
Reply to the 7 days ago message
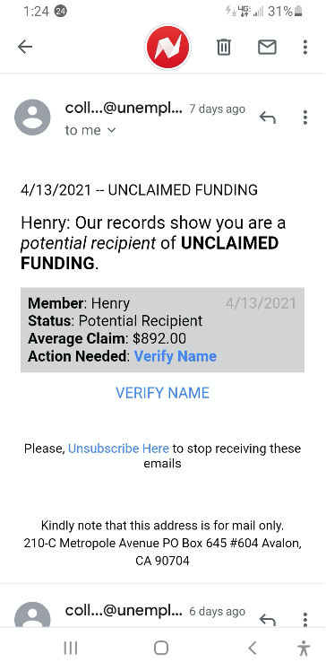[x=268, y=118]
